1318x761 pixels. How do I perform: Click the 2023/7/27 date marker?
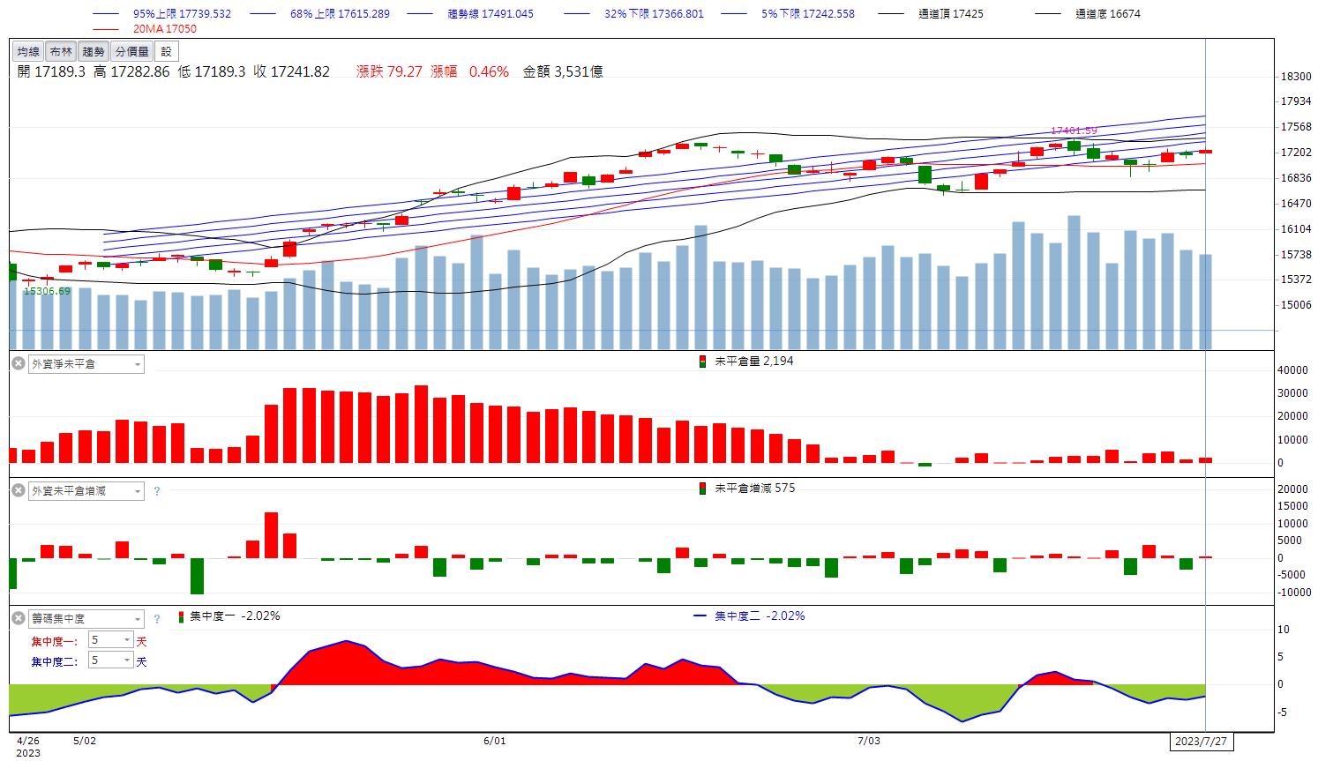(1201, 742)
